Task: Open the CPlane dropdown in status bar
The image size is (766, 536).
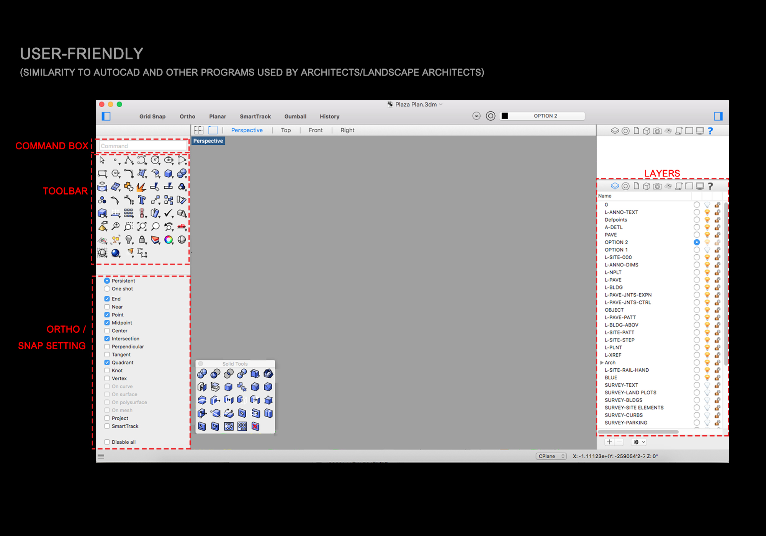Action: point(551,456)
